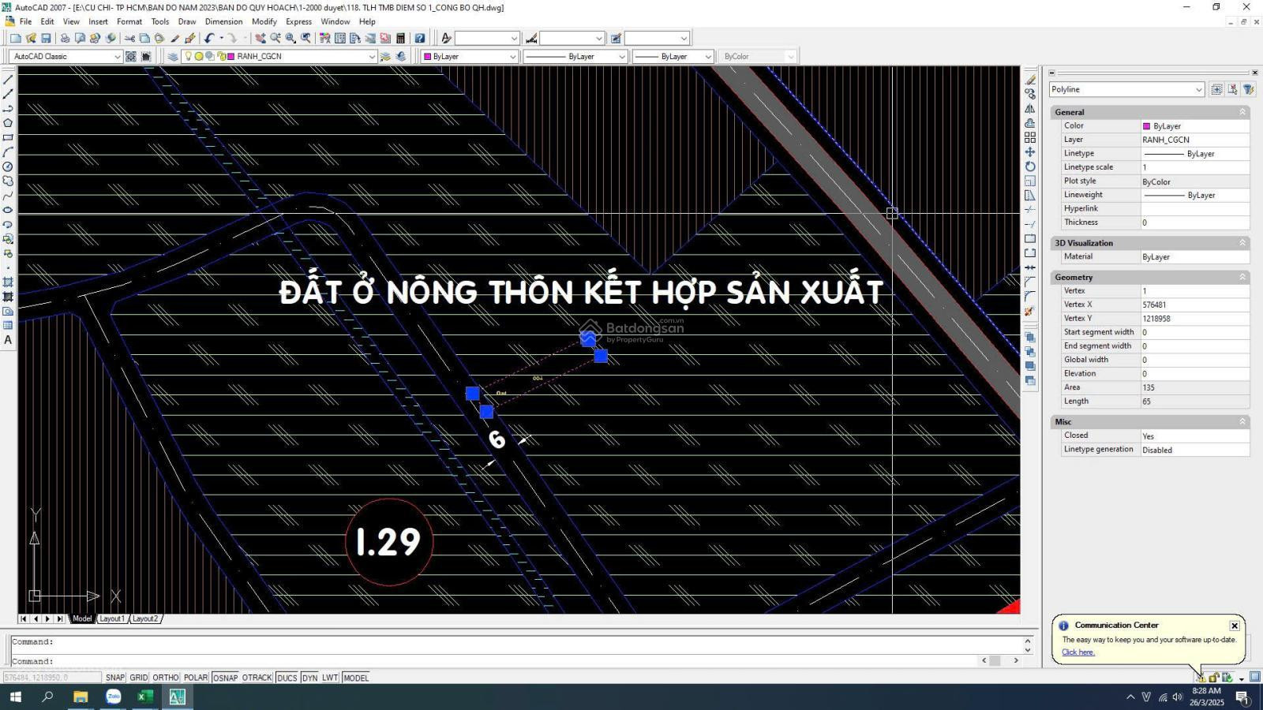
Task: Select the Line draw tool
Action: click(x=8, y=80)
